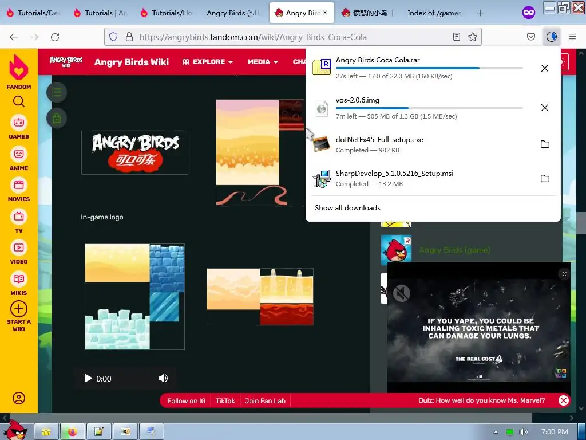Image resolution: width=586 pixels, height=440 pixels.
Task: Open Fandom search magnifier
Action: tap(19, 101)
